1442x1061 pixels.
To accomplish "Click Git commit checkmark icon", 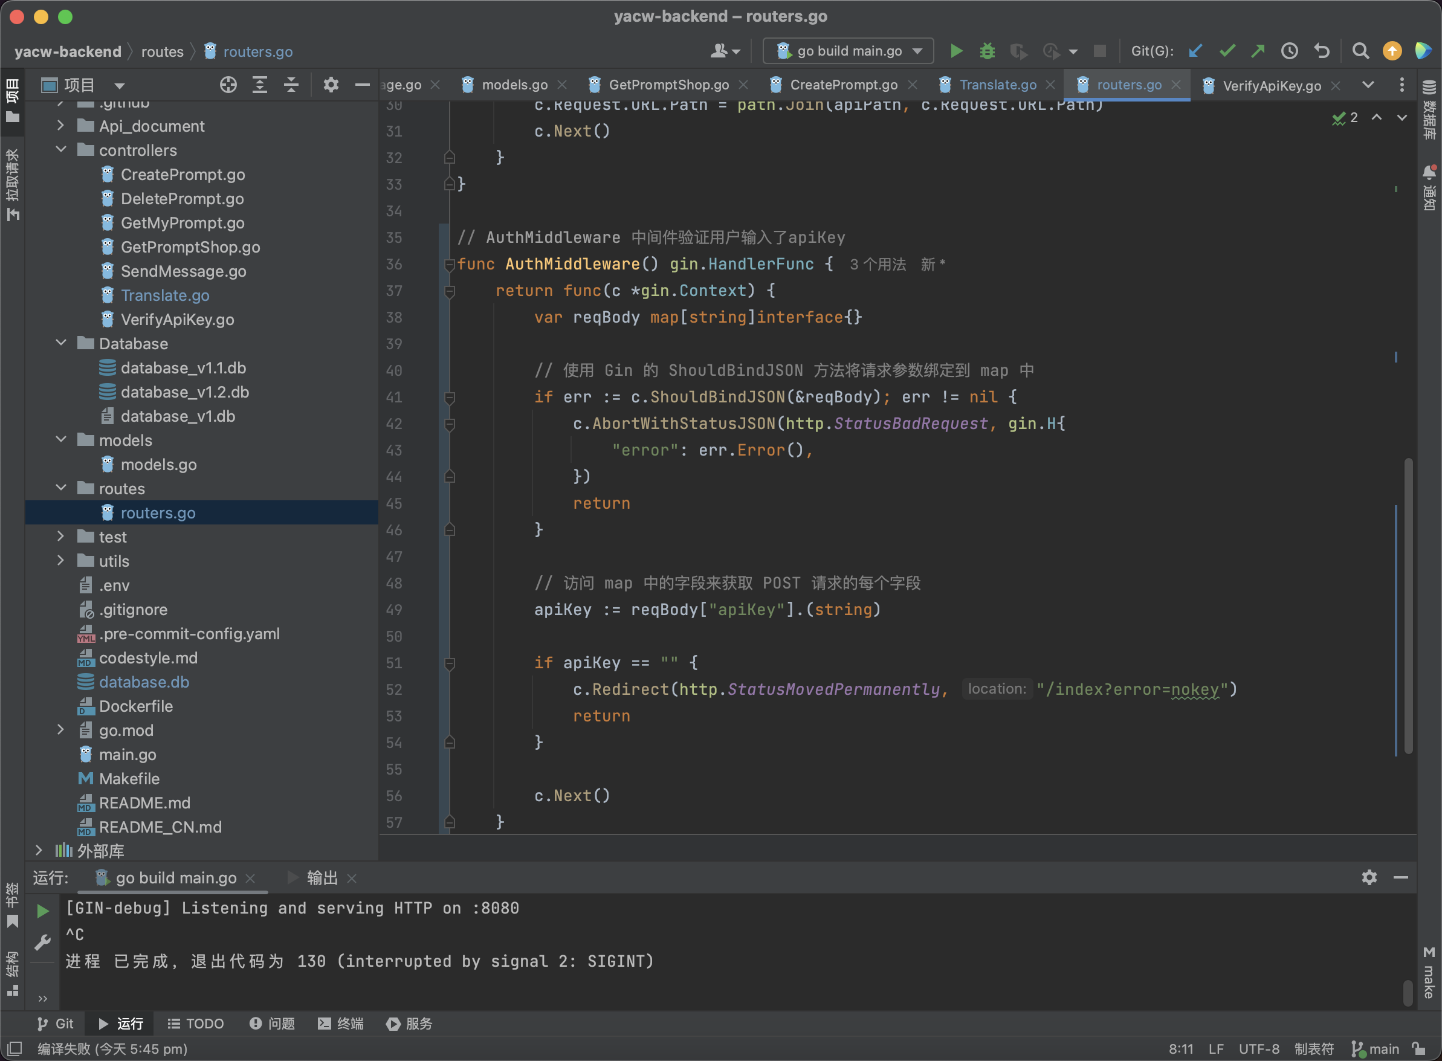I will (x=1227, y=51).
